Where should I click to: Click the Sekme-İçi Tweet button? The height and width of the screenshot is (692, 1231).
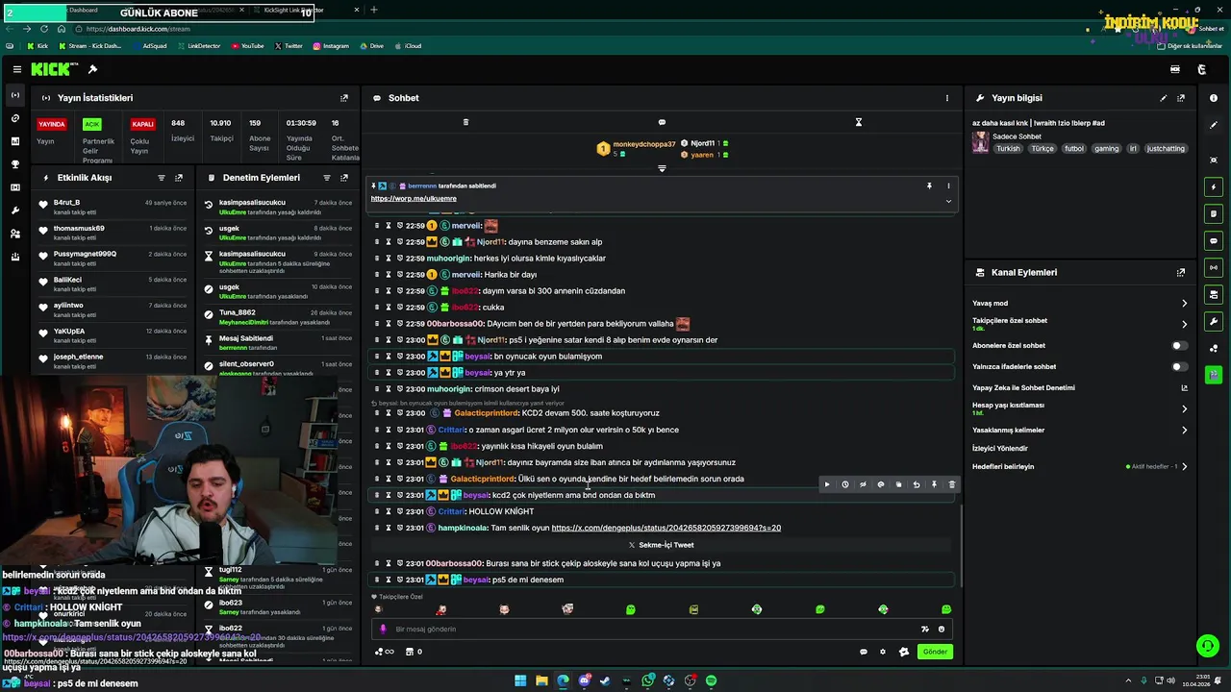pyautogui.click(x=661, y=545)
